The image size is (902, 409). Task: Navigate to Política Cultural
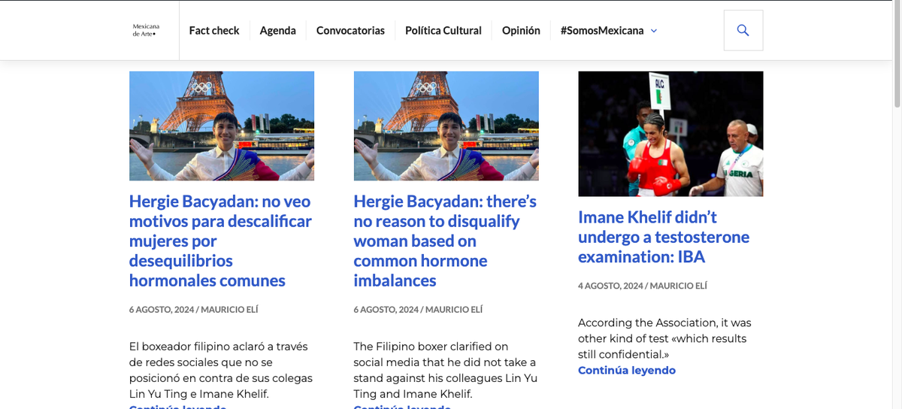[443, 30]
